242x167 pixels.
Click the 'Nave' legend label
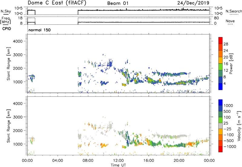pyautogui.click(x=230, y=21)
